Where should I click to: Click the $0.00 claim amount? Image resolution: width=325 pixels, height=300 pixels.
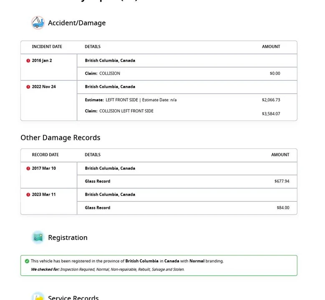point(275,73)
